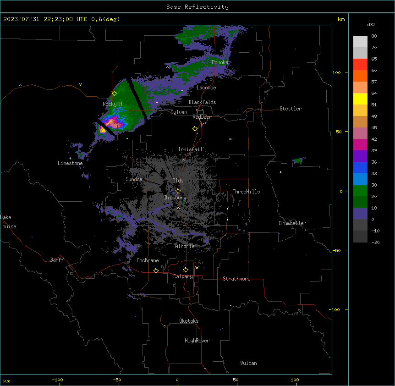Screen dimensions: 395x386
Task: Click the HighRiver label
Action: [x=197, y=341]
